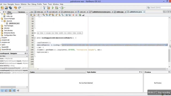Click the Build Main Project hammer icon
Viewport: 171px width, 96px height.
tap(44, 8)
